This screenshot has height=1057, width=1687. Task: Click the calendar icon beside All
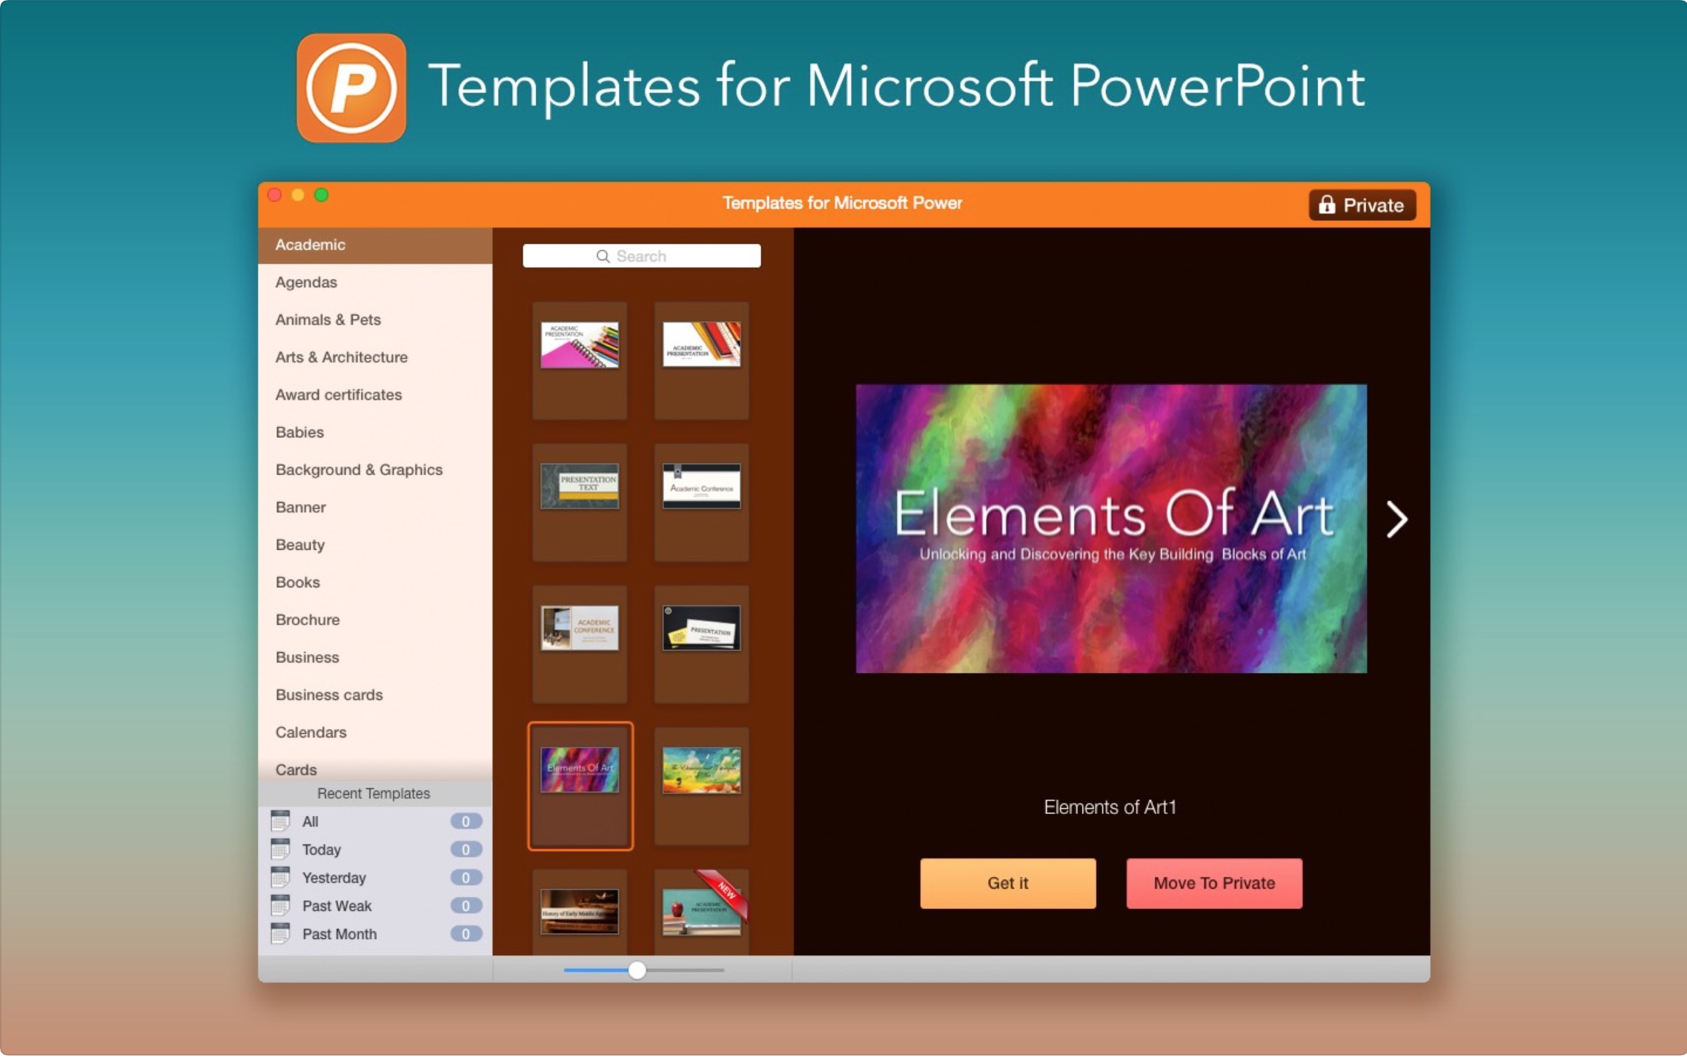(280, 821)
